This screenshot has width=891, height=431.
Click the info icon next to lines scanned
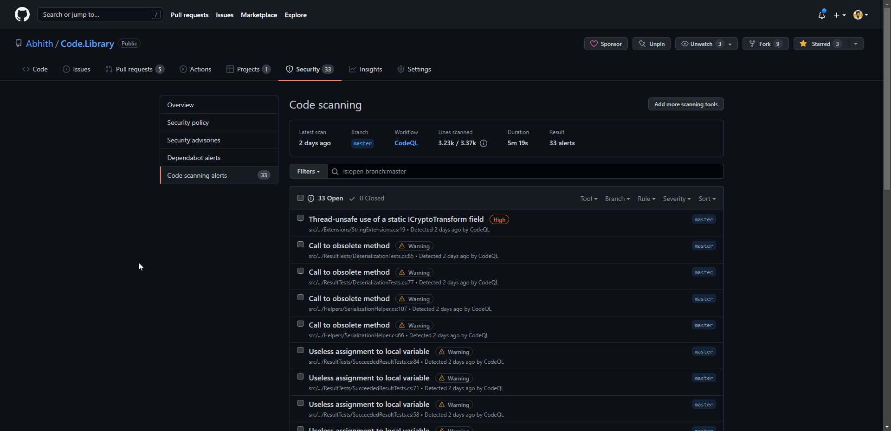(484, 144)
